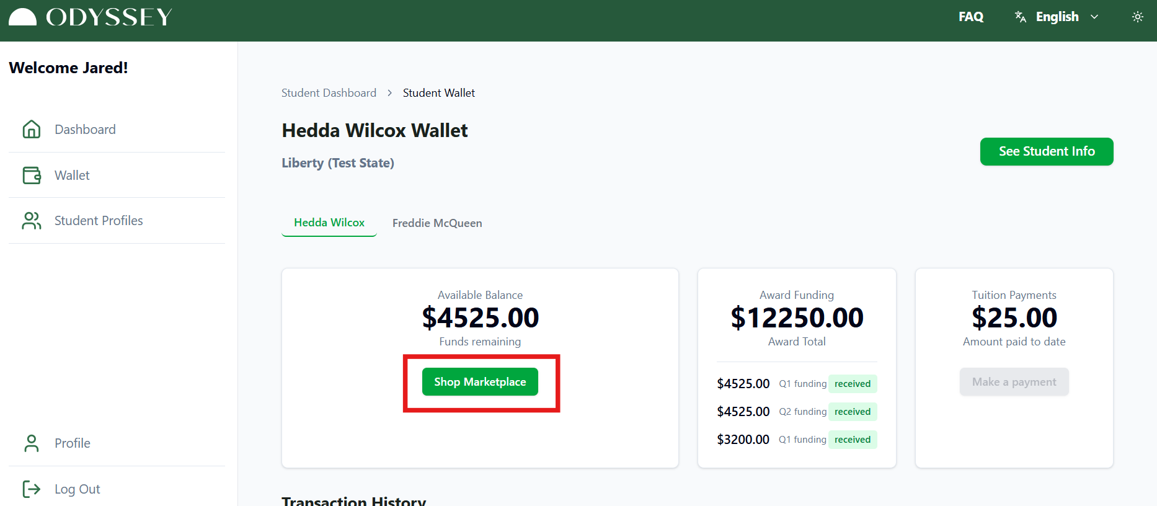Click the Student Wallet breadcrumb
The width and height of the screenshot is (1157, 506).
click(439, 93)
